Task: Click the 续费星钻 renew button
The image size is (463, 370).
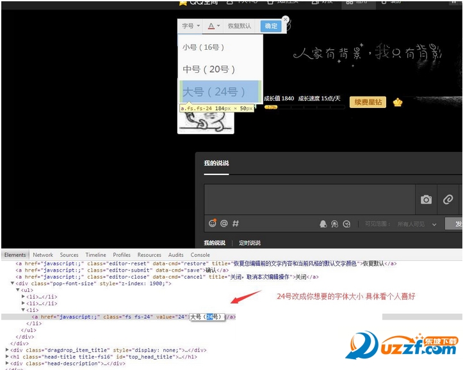Action: point(368,102)
